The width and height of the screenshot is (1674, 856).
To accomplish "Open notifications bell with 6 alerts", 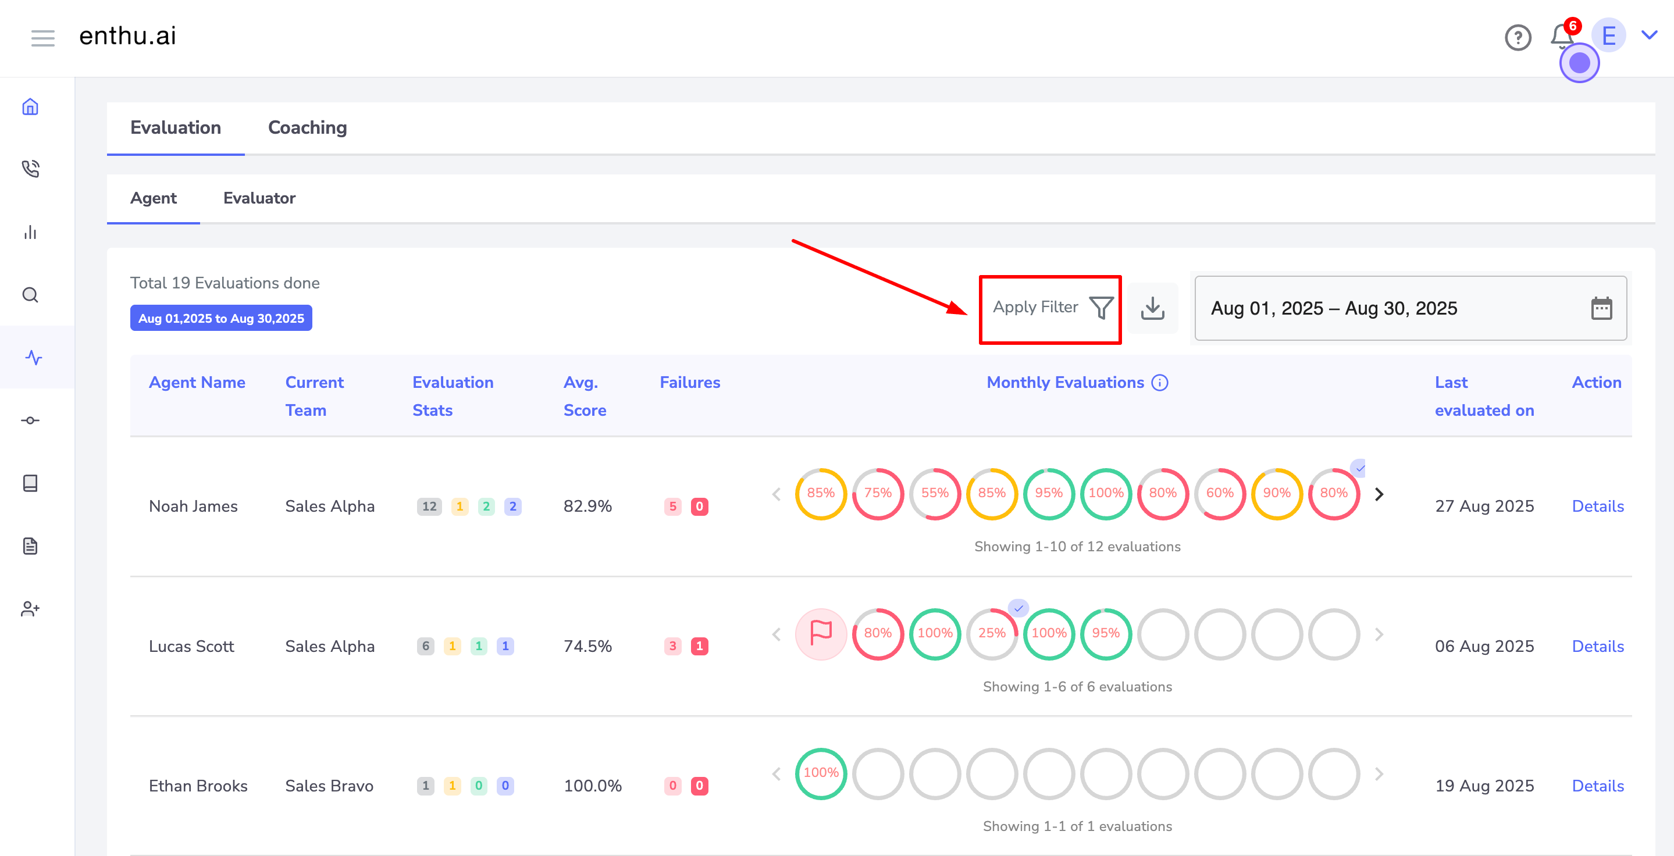I will click(x=1563, y=37).
